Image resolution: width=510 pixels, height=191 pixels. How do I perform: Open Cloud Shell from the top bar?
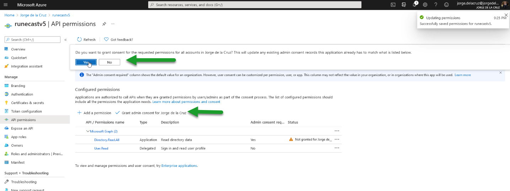[x=393, y=5]
